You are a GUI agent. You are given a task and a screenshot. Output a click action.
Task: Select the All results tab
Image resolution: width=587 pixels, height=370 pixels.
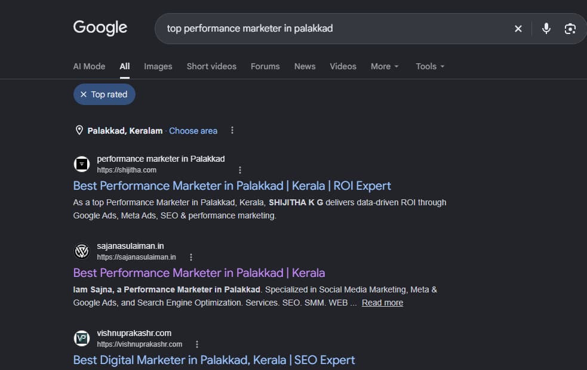click(125, 66)
